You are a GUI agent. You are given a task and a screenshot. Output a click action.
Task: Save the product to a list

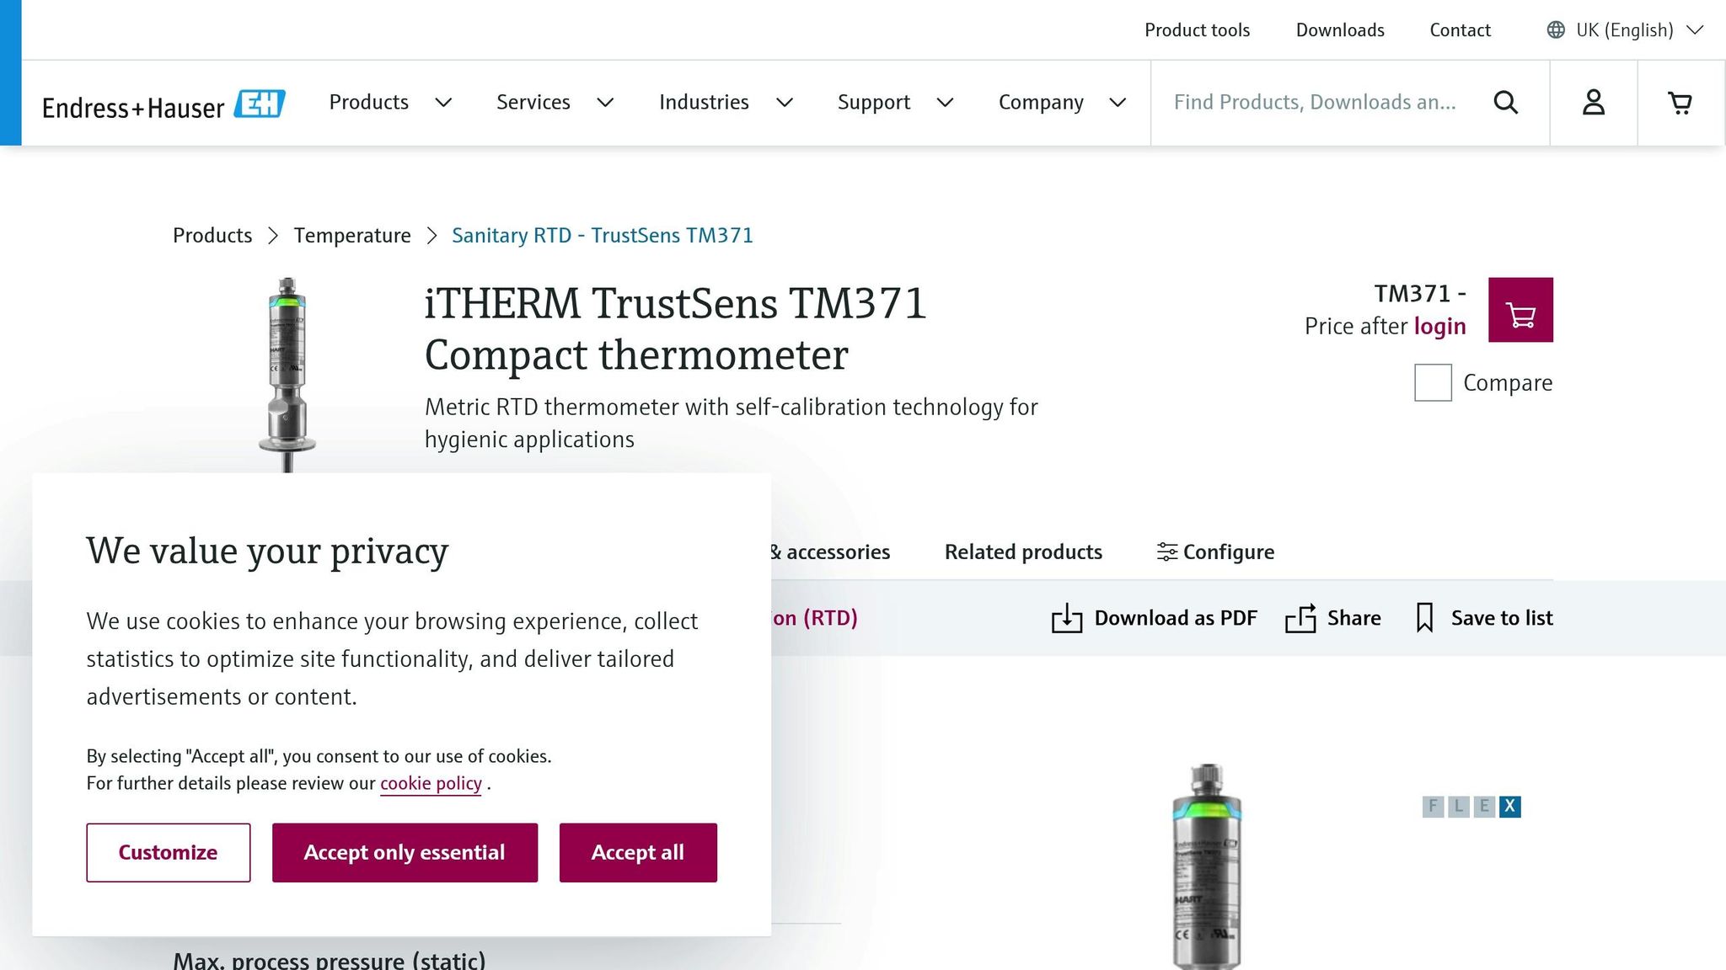(x=1482, y=617)
